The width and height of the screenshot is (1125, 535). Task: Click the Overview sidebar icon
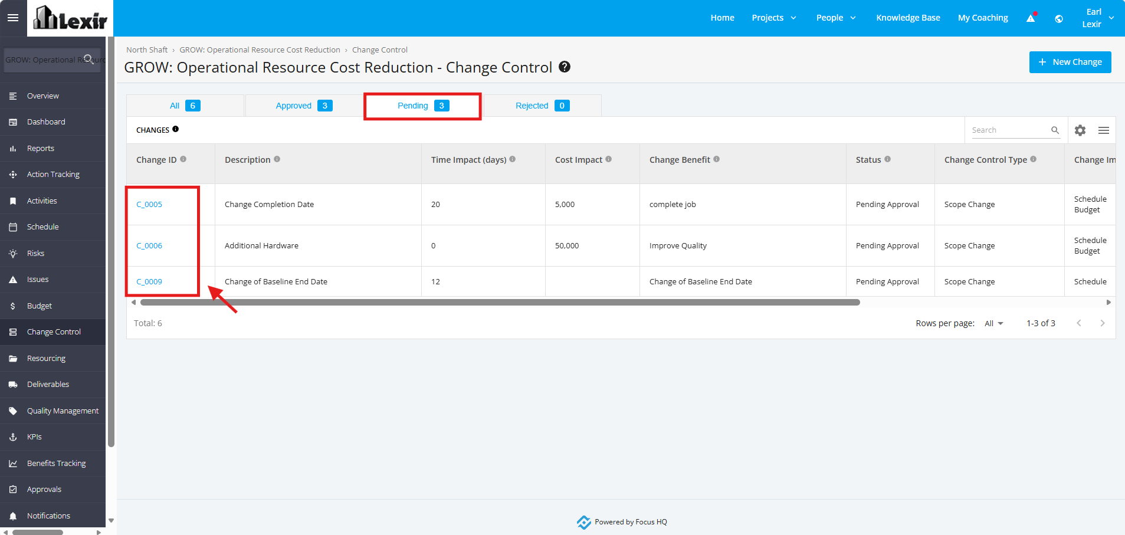[13, 96]
